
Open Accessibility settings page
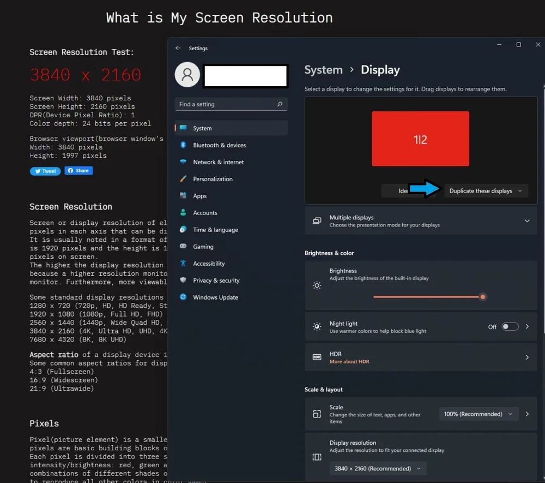pyautogui.click(x=231, y=264)
